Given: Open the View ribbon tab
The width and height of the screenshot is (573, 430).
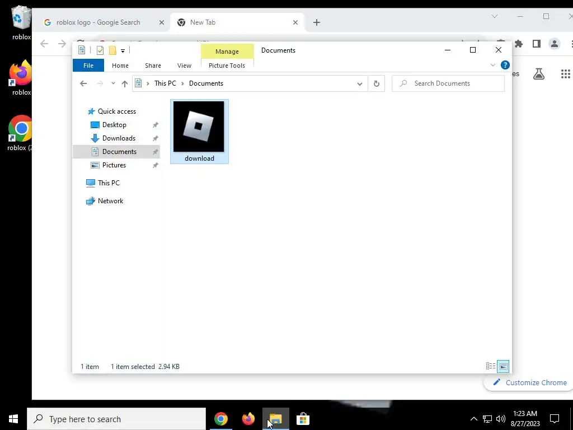Looking at the screenshot, I should (184, 66).
